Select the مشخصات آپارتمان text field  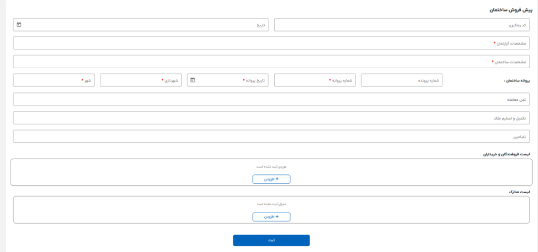[x=271, y=43]
